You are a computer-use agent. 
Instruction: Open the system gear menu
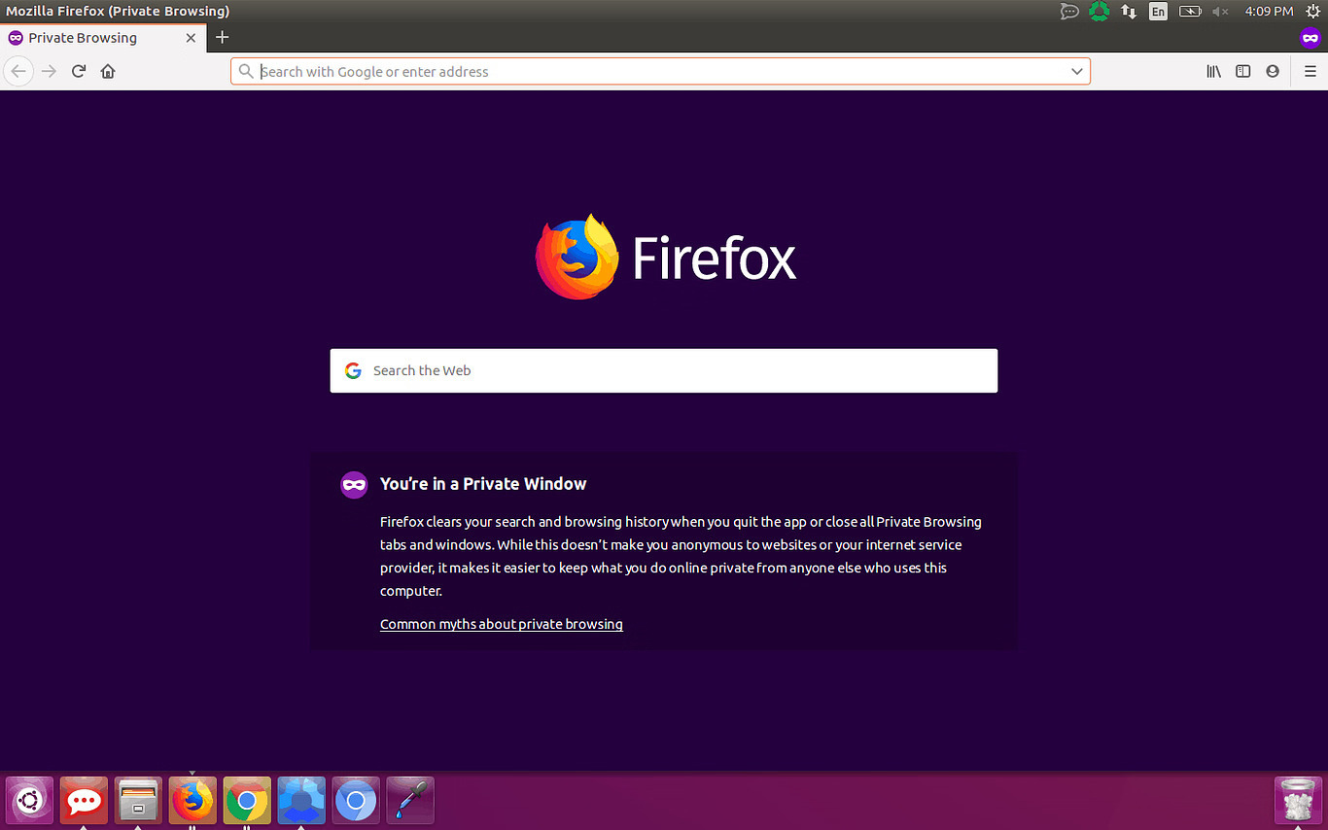(1312, 12)
